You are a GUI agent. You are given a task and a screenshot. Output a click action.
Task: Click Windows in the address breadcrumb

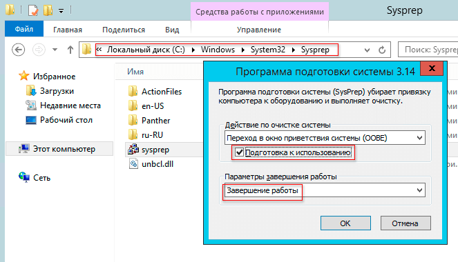(x=218, y=50)
